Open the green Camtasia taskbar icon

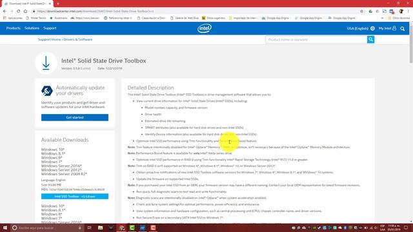coord(132,227)
